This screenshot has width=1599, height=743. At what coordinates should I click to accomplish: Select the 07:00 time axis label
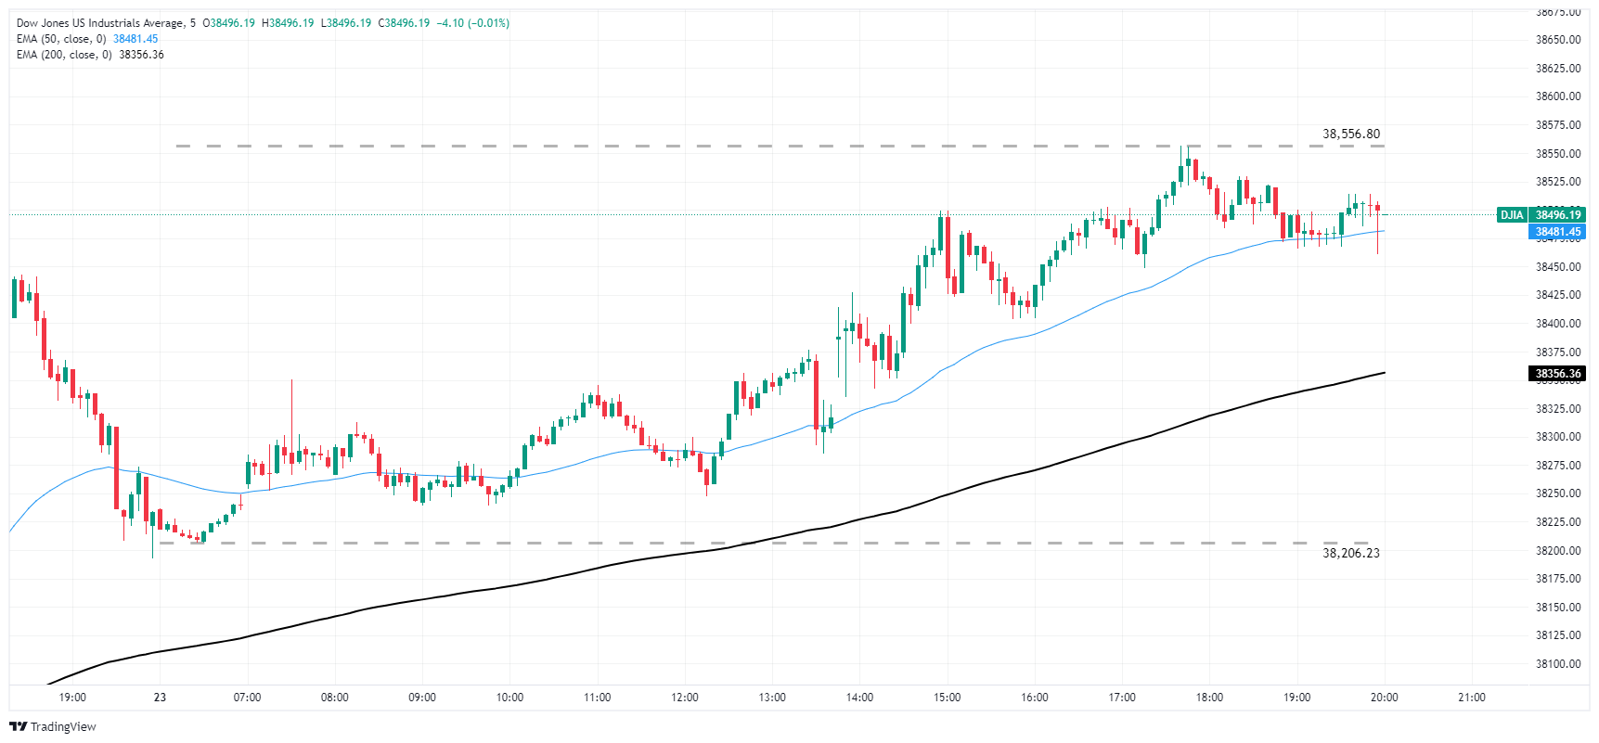pos(247,698)
